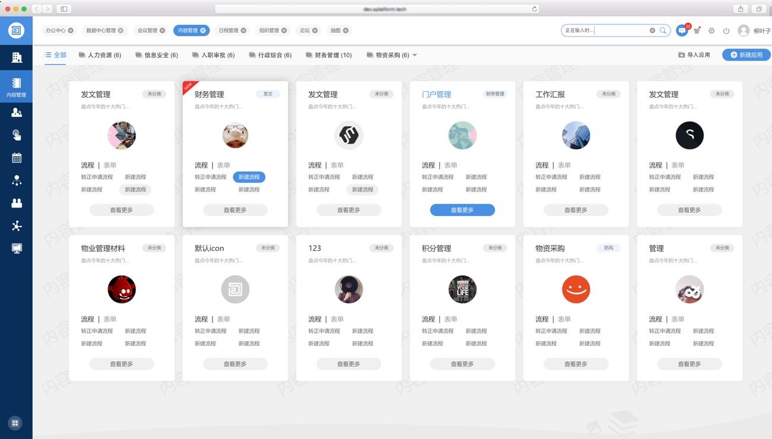The image size is (772, 439).
Task: Click the touch pointer icon in sidebar
Action: pos(17,135)
